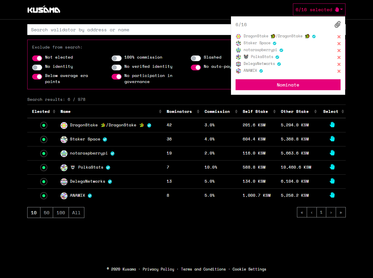Click notaraspberrypi identicon in table

(x=64, y=153)
